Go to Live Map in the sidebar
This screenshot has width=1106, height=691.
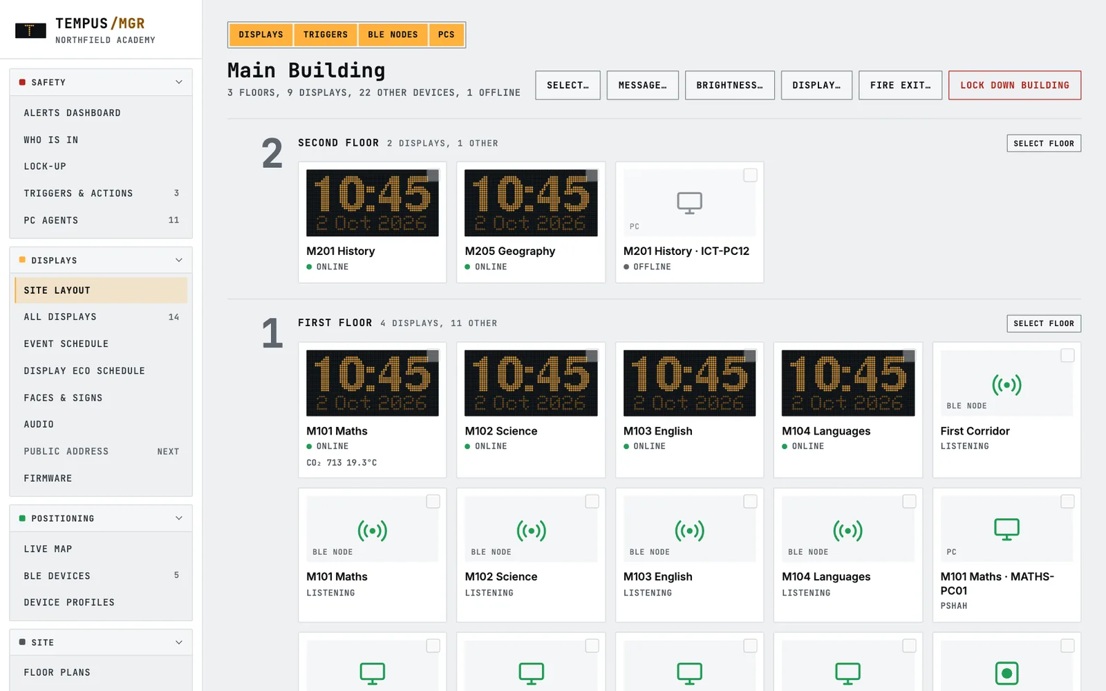coord(100,549)
